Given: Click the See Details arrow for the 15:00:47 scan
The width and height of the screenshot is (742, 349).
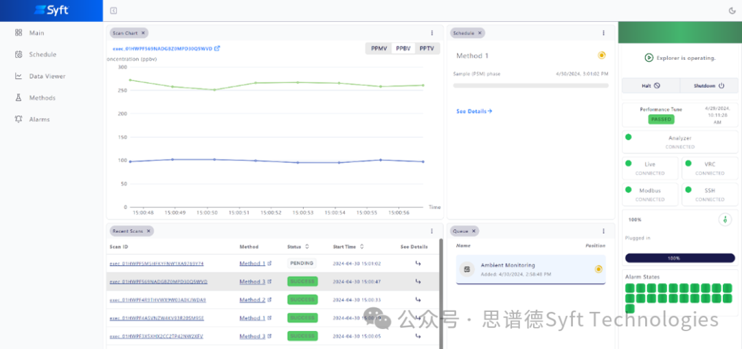Looking at the screenshot, I should (x=418, y=282).
